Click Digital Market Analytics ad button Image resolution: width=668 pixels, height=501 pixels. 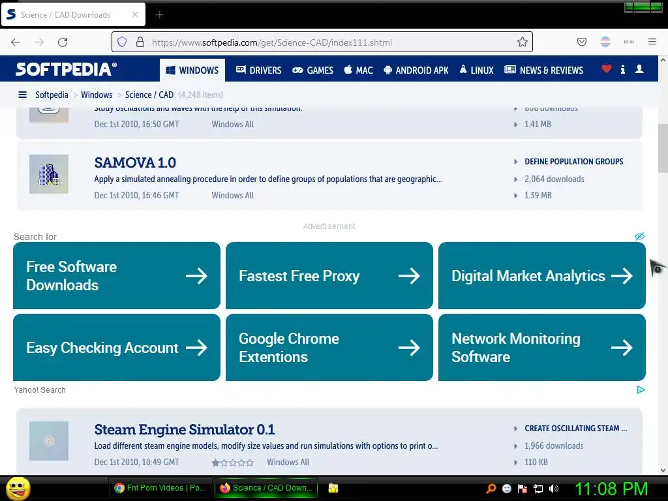(542, 276)
